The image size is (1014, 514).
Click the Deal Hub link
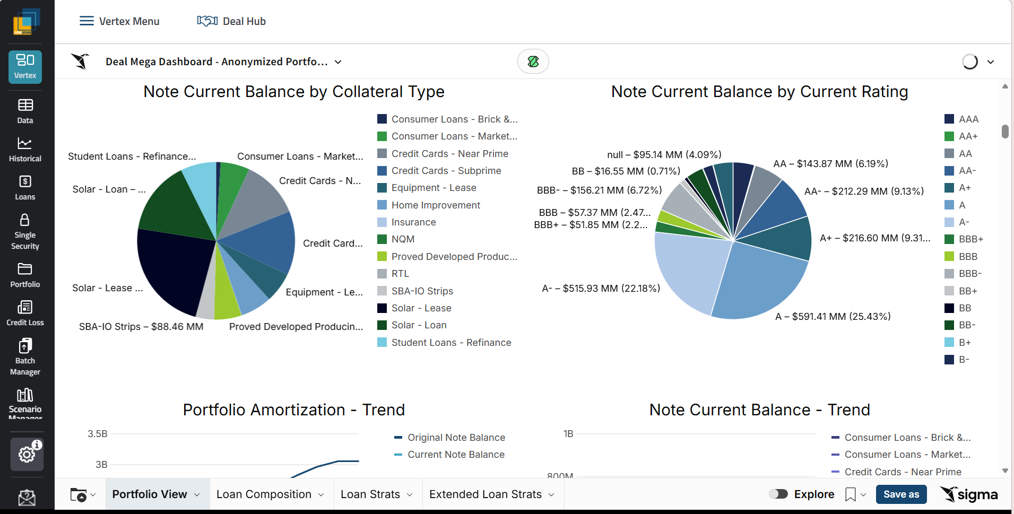pyautogui.click(x=244, y=21)
